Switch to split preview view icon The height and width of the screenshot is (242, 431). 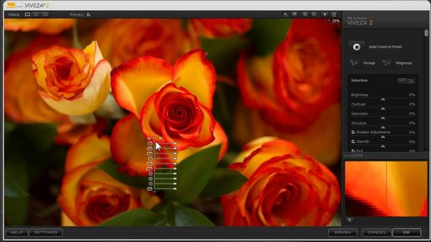[36, 14]
